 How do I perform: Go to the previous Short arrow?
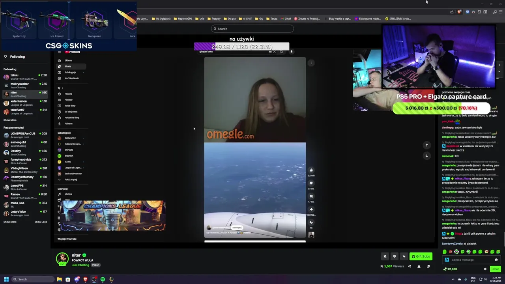426,145
